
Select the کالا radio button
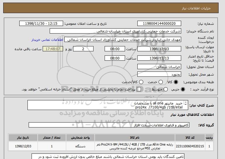tap(176, 82)
